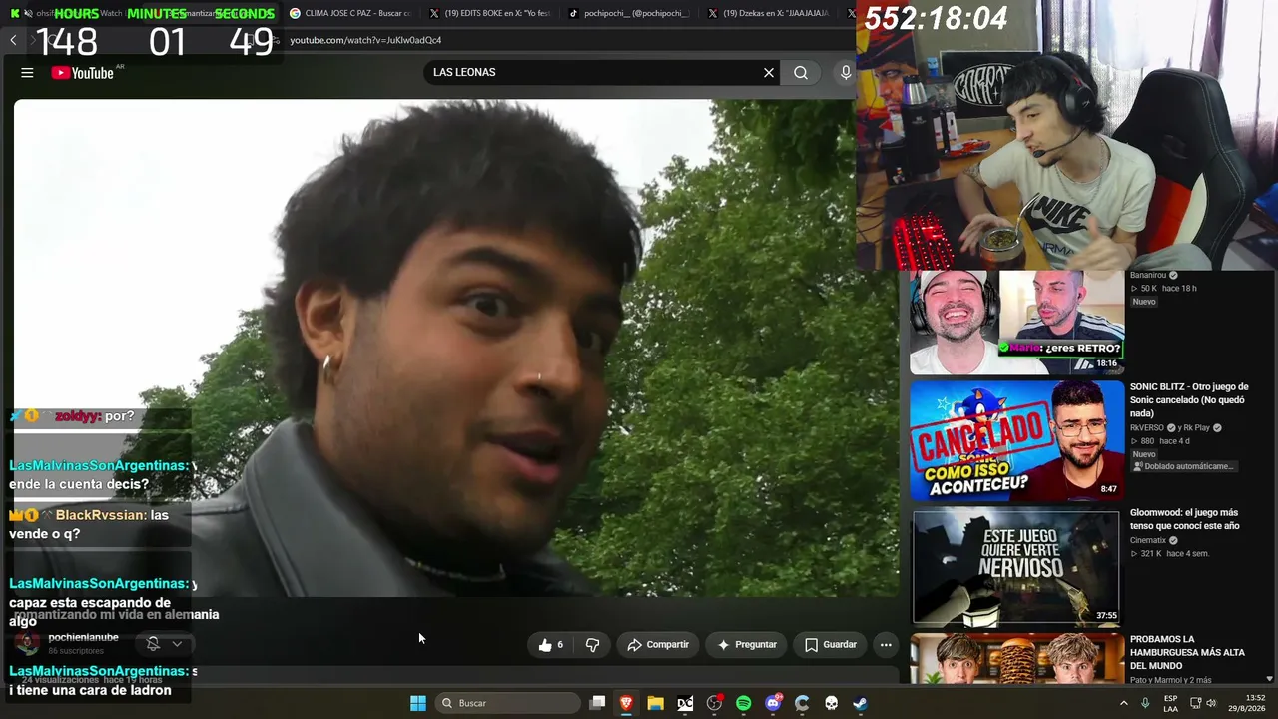This screenshot has height=719, width=1278.
Task: Open the more actions three-dot menu
Action: pyautogui.click(x=886, y=645)
